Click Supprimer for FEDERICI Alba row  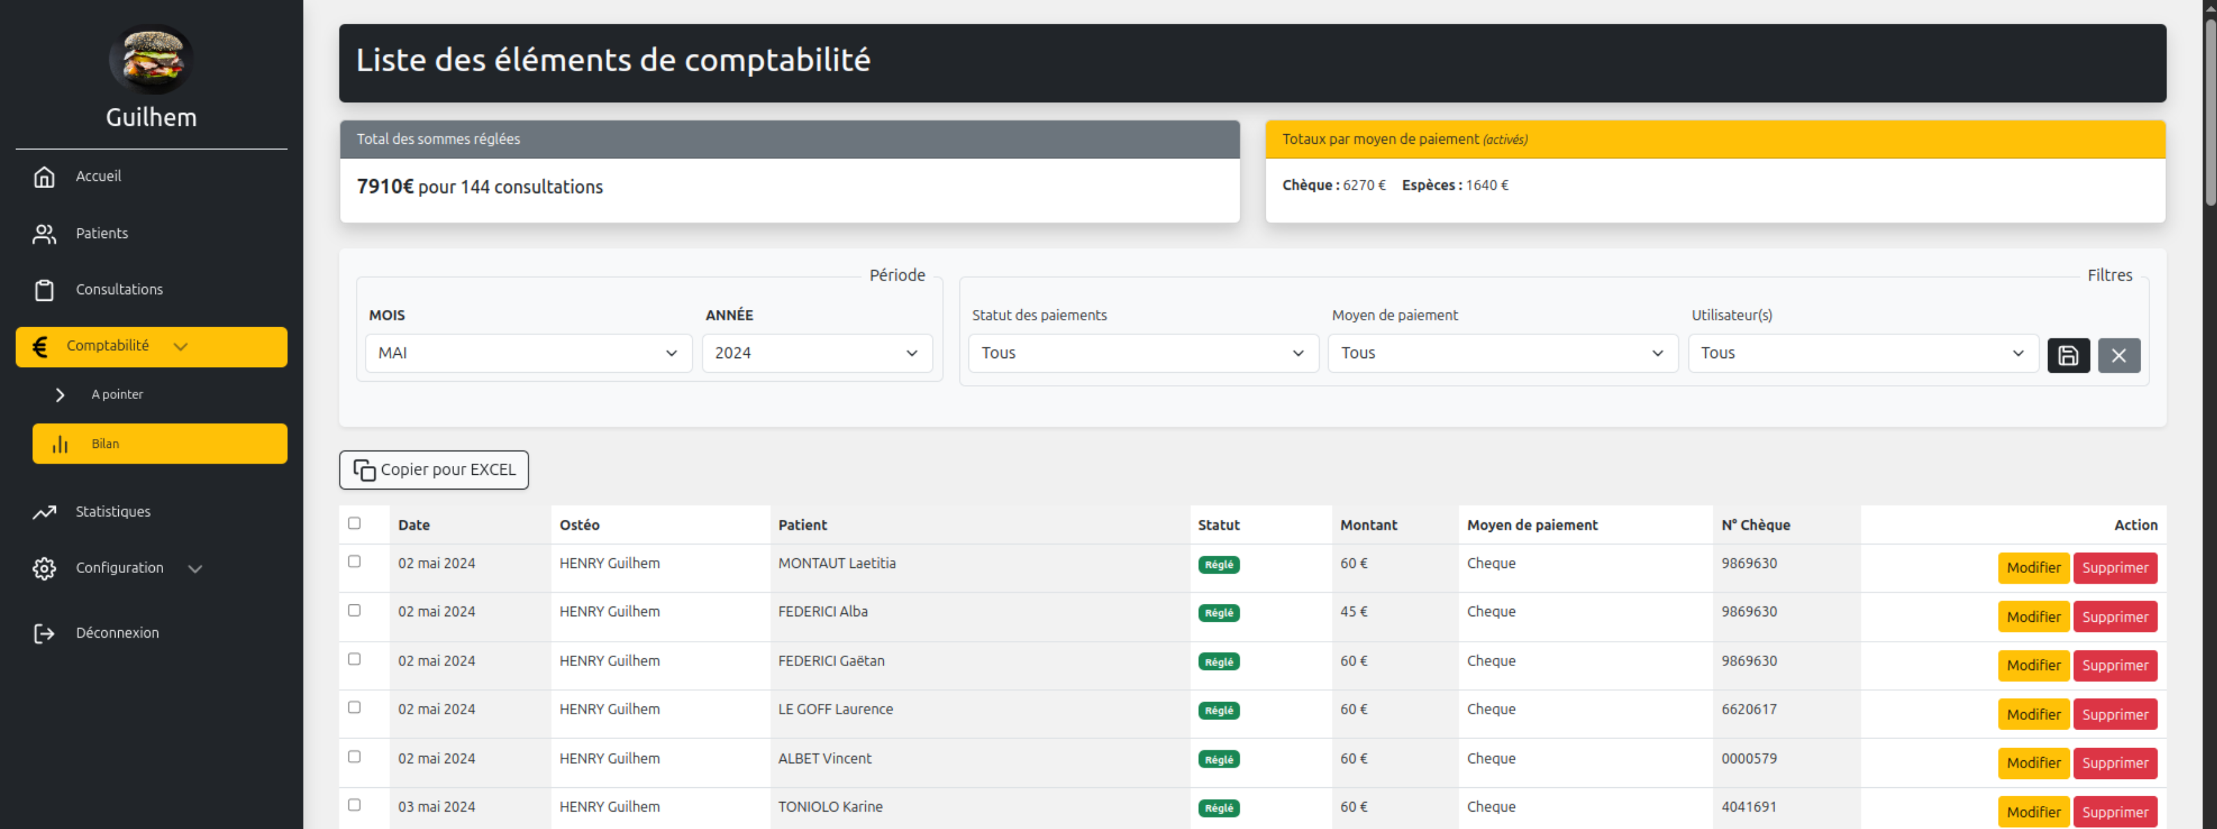pyautogui.click(x=2115, y=617)
